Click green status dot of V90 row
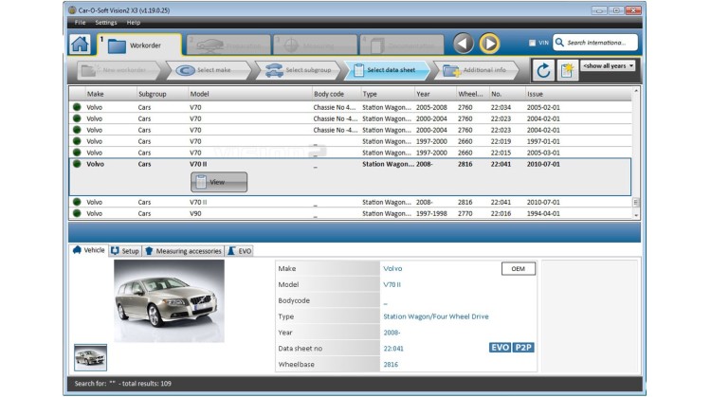 pos(77,213)
